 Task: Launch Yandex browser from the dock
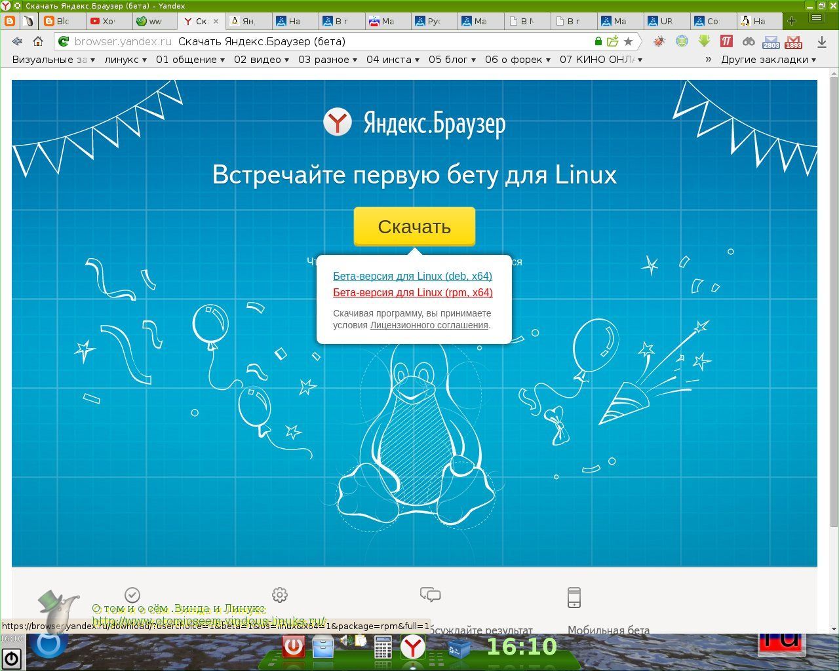pos(413,647)
